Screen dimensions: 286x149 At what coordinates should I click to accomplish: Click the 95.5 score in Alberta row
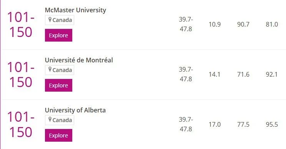272,124
